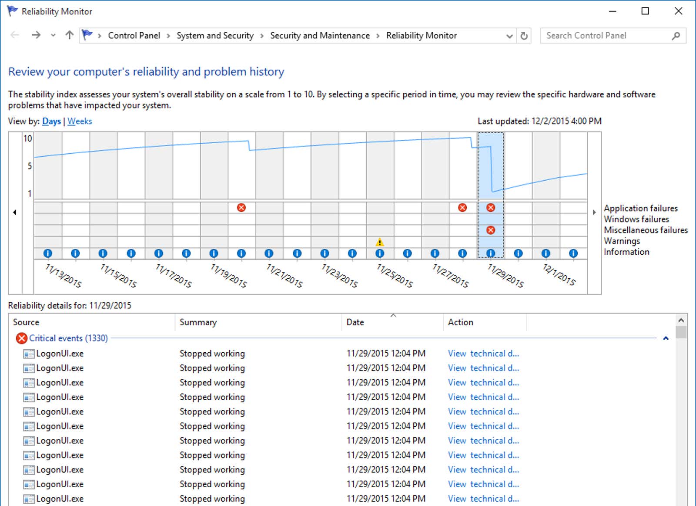Click the information icon for 11/17/2015

159,253
